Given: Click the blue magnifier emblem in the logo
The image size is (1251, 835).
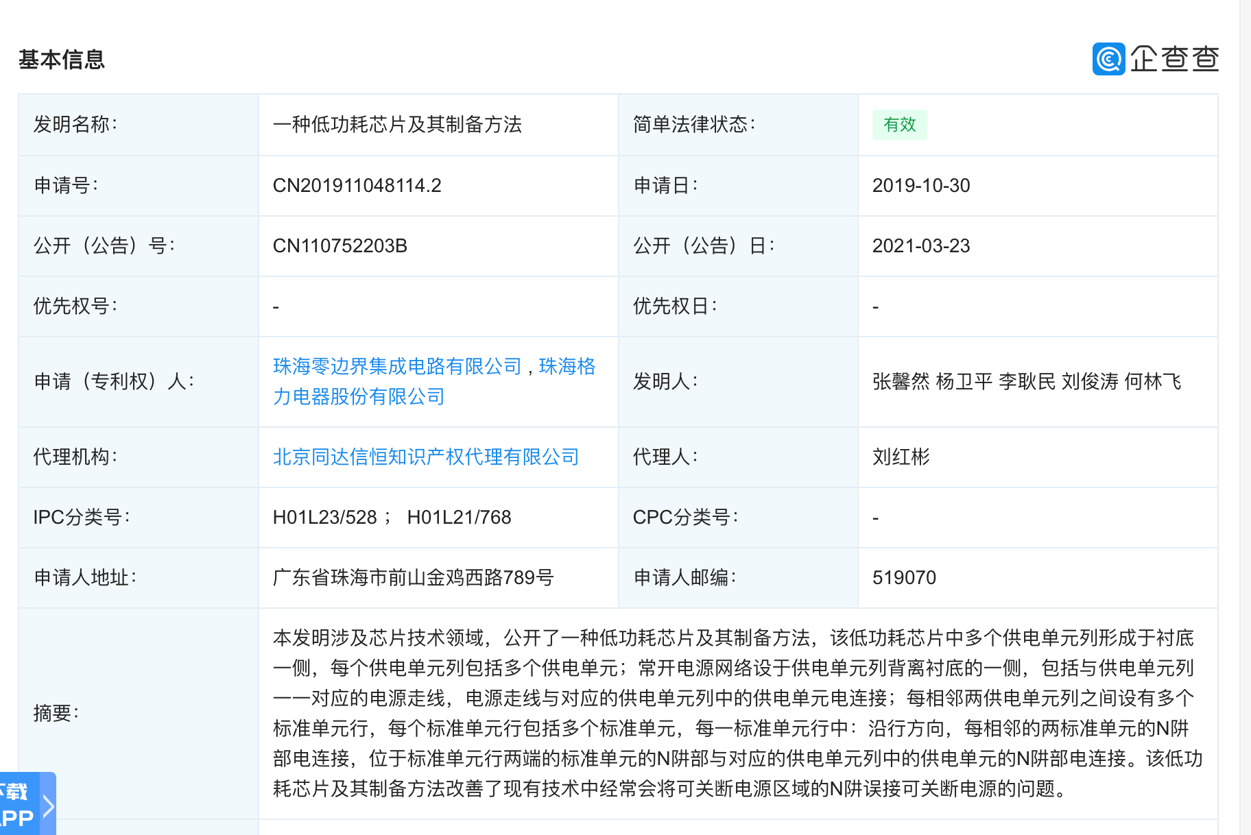Looking at the screenshot, I should point(1108,59).
